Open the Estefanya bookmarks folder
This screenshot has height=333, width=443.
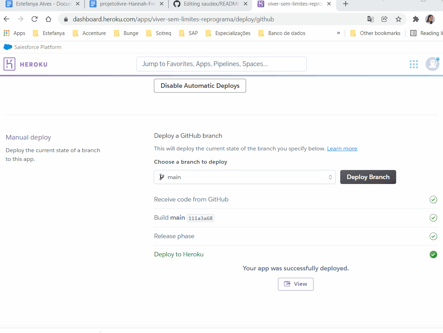49,33
